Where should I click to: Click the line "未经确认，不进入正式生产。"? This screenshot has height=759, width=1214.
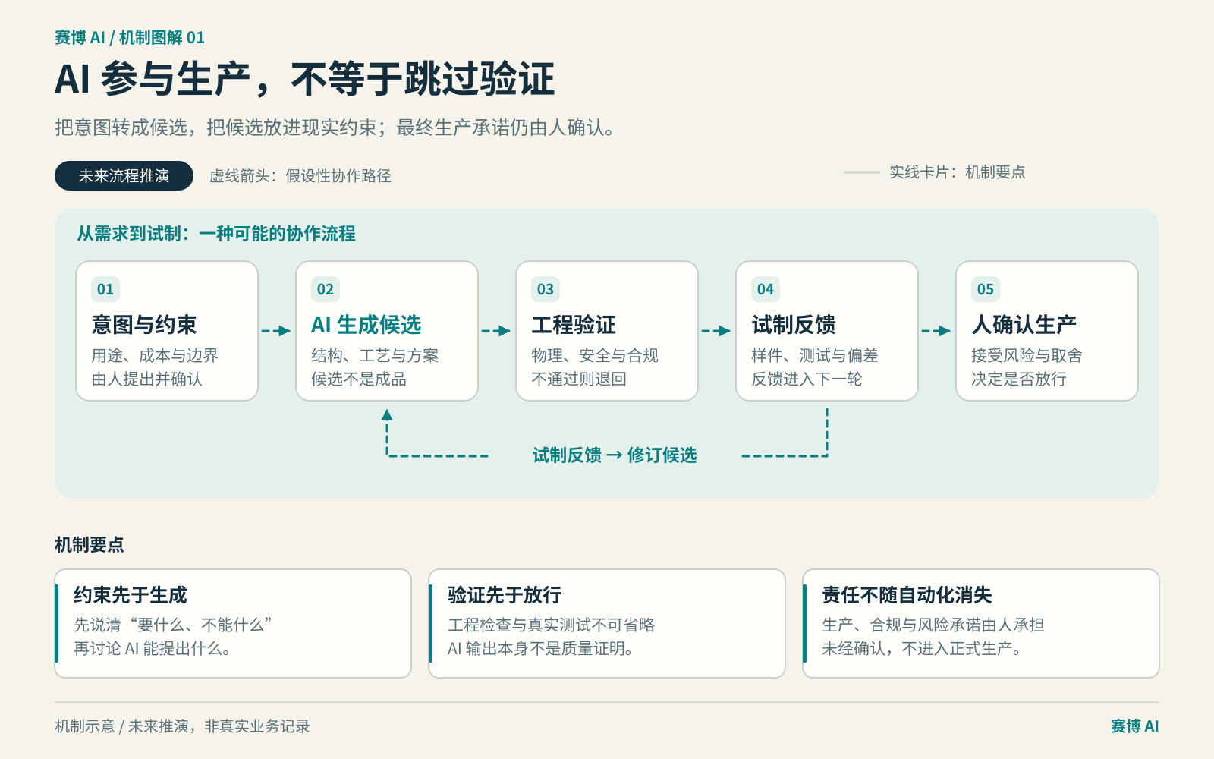922,648
